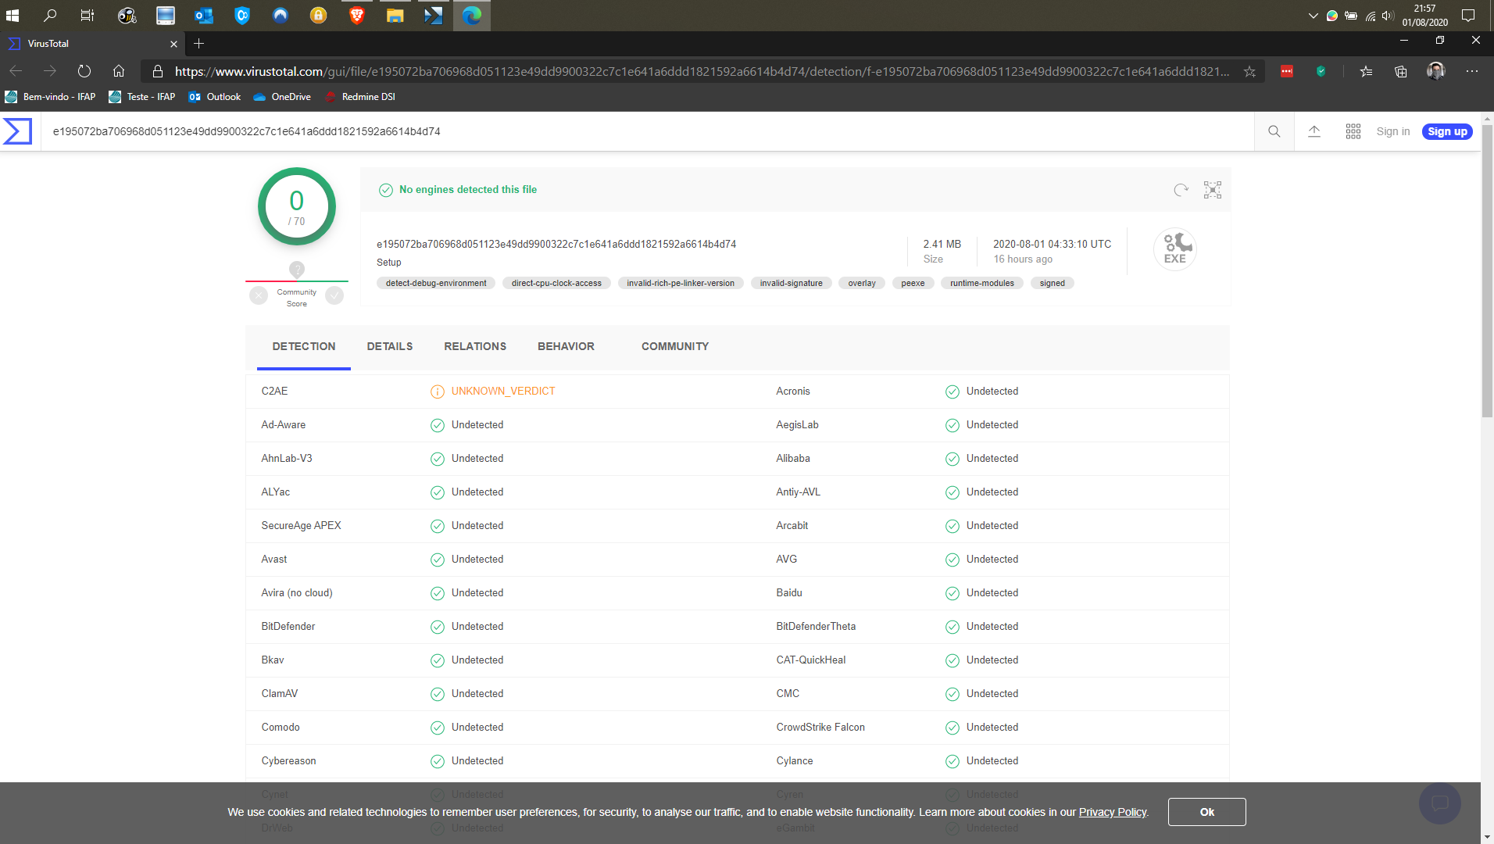
Task: Click the upload file icon
Action: pyautogui.click(x=1314, y=131)
